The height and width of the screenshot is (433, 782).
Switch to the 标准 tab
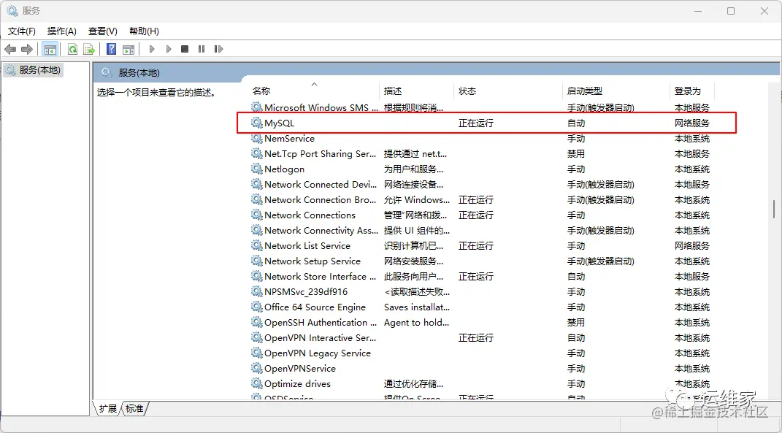point(134,409)
